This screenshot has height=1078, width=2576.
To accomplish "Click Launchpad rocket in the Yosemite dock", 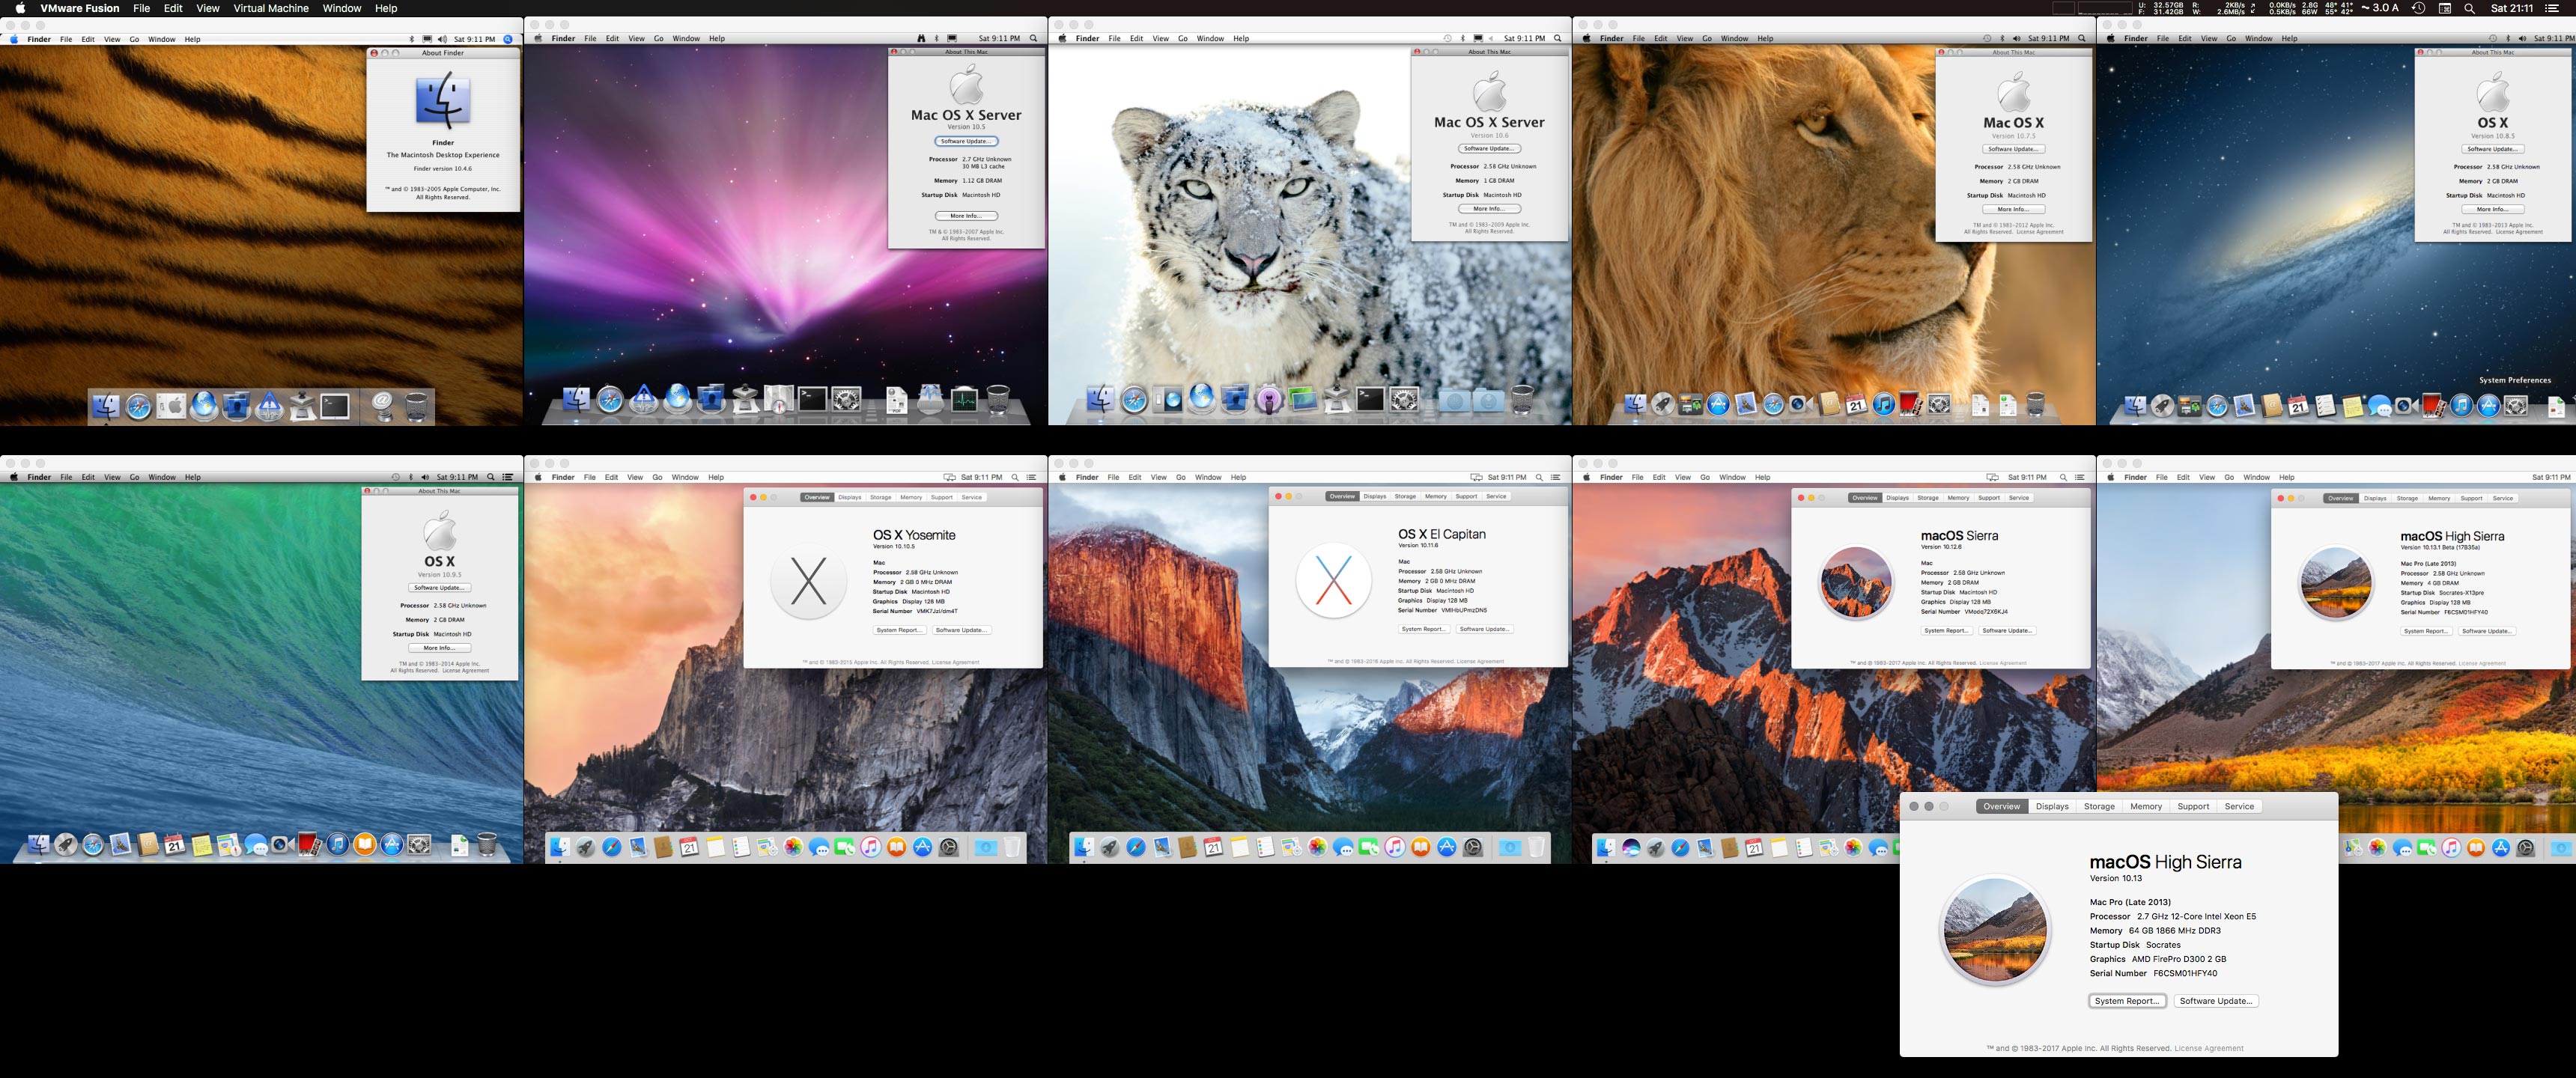I will click(585, 848).
